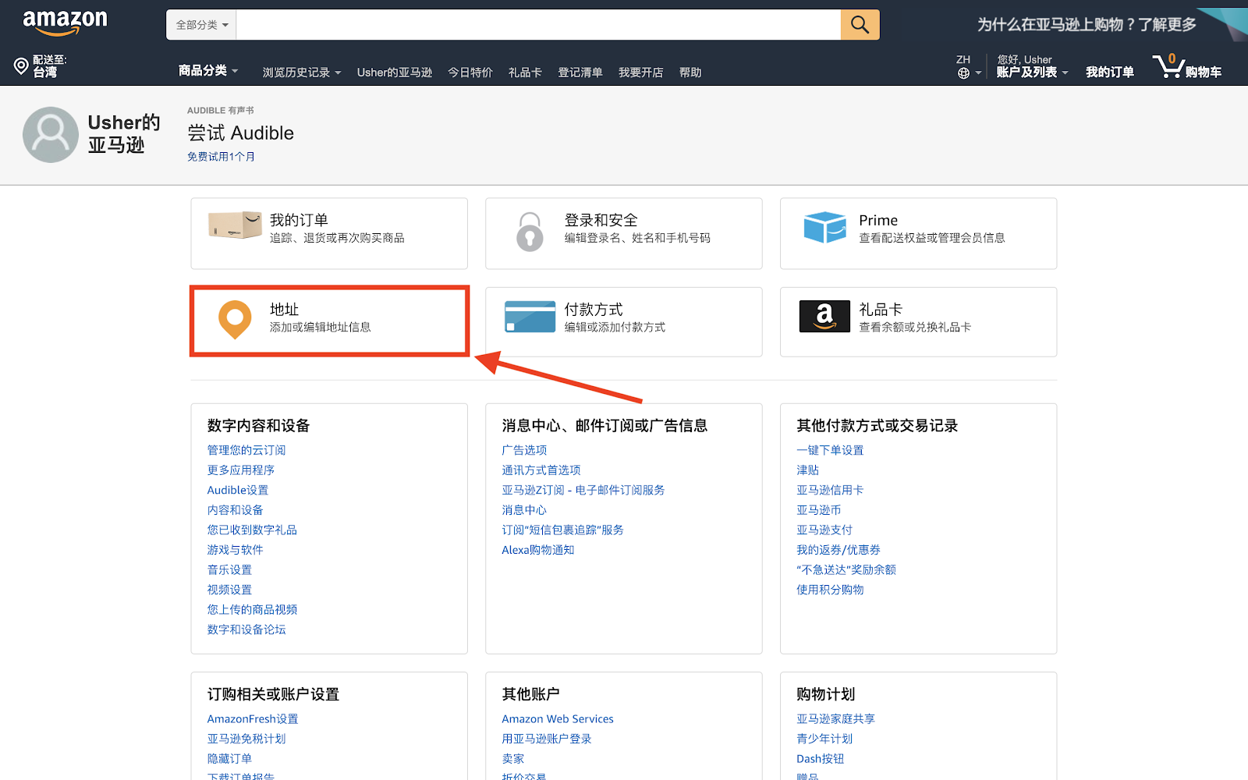This screenshot has height=780, width=1248.
Task: Click Audible设置 link
Action: (x=238, y=490)
